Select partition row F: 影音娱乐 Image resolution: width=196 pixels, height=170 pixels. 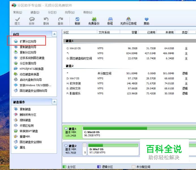click(130, 93)
